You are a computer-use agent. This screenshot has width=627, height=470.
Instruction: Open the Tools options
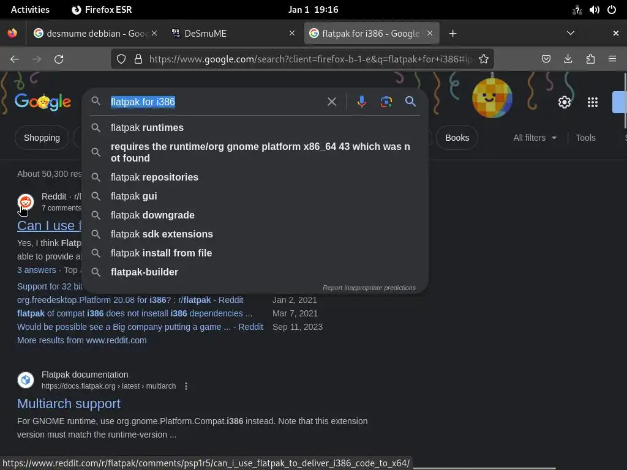[x=585, y=138]
